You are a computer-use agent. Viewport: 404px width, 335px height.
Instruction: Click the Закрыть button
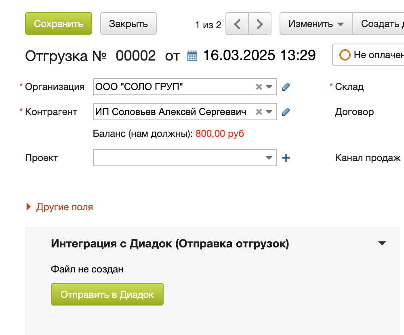click(128, 24)
